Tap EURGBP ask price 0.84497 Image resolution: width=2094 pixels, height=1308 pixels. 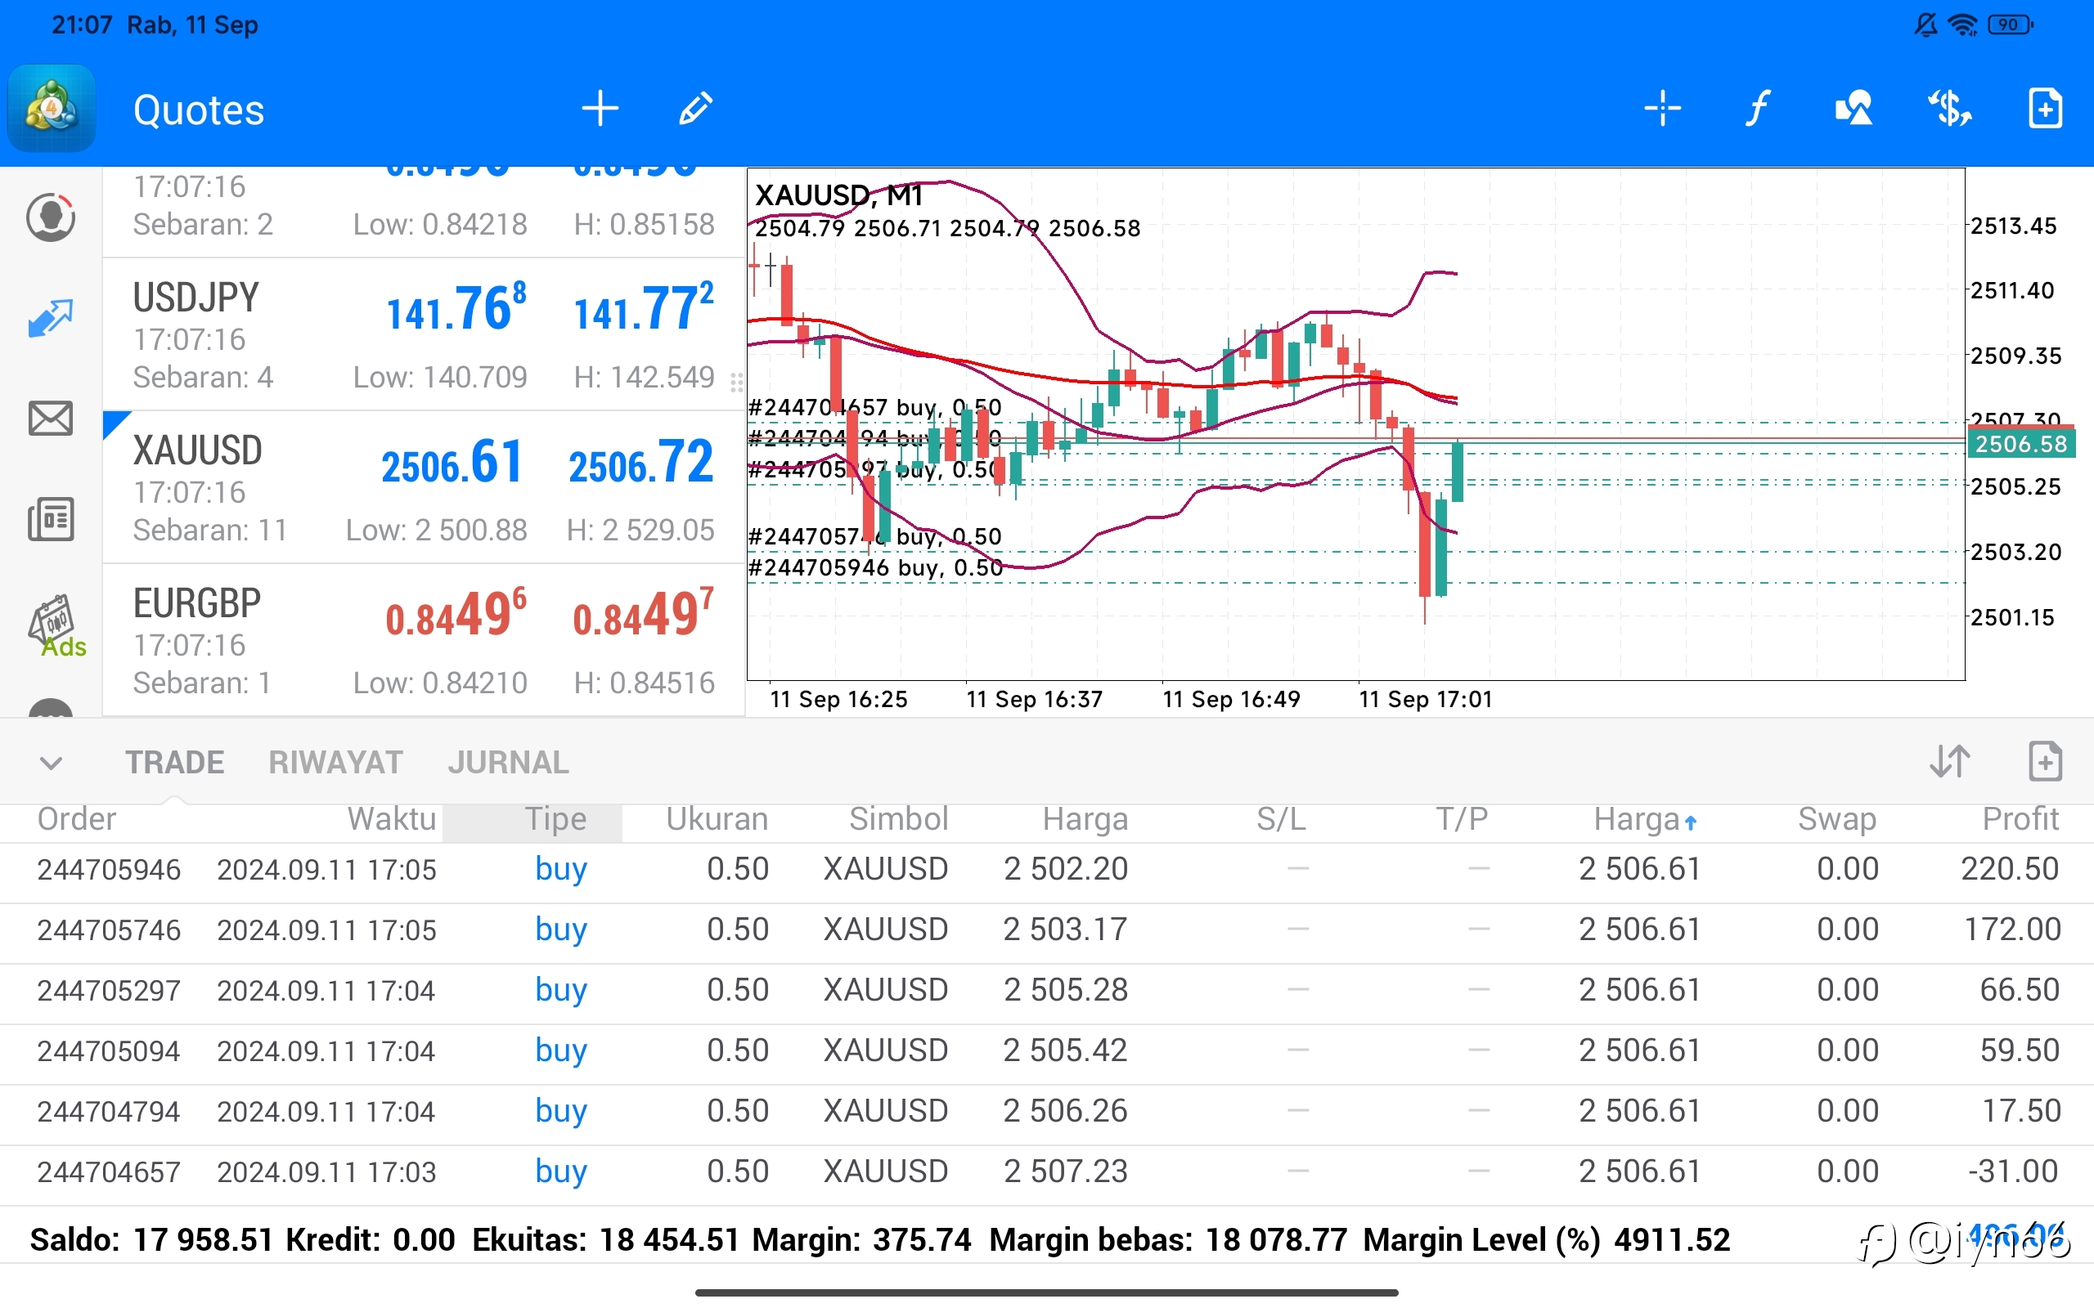[643, 613]
